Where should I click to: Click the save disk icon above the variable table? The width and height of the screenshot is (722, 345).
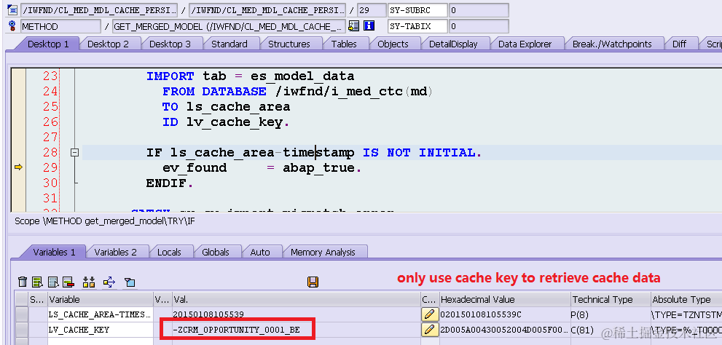(313, 282)
